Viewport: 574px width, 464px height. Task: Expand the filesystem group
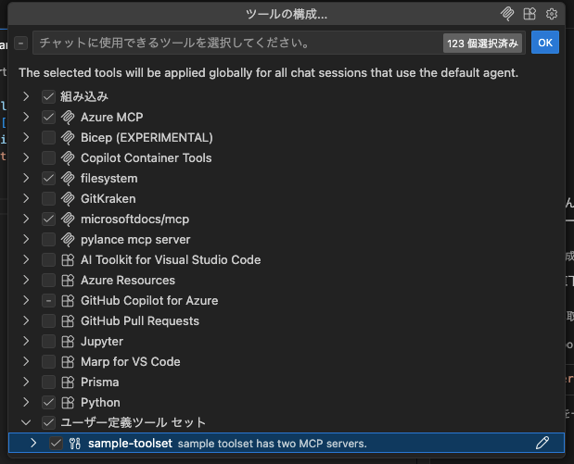[26, 178]
